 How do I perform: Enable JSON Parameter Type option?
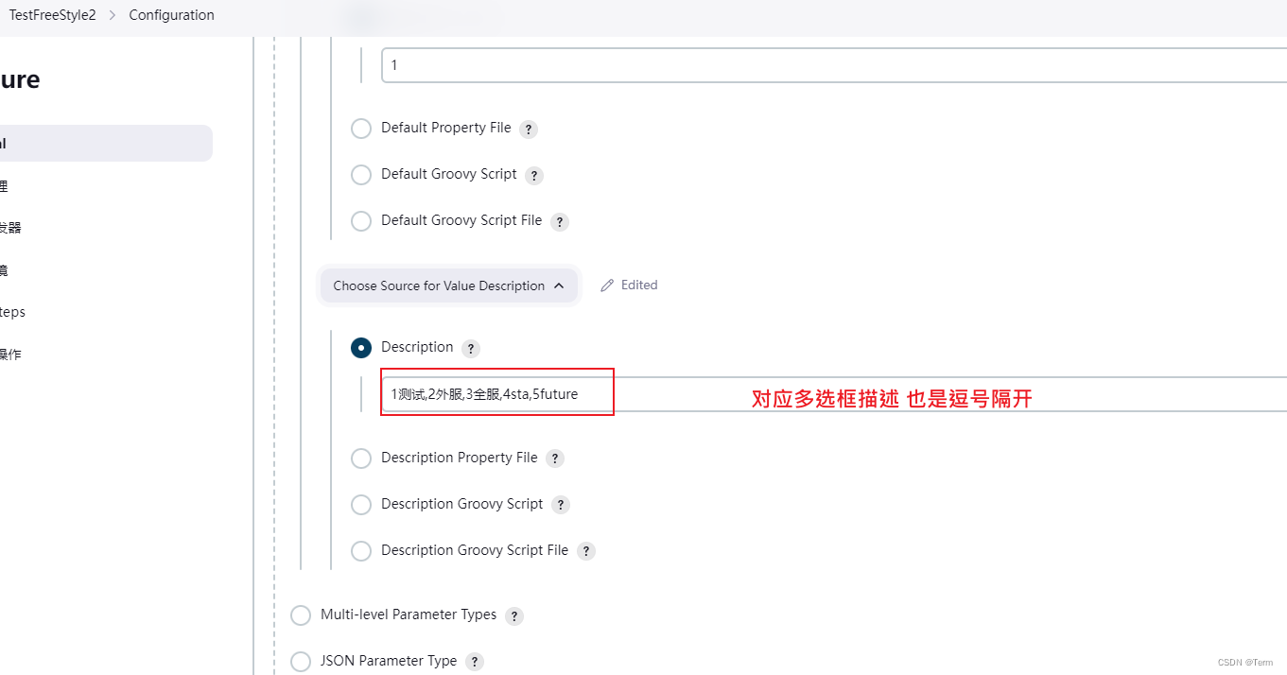pos(300,661)
